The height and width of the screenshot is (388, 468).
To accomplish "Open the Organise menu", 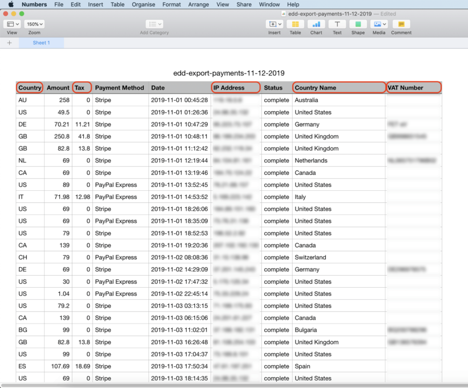I will (x=143, y=5).
